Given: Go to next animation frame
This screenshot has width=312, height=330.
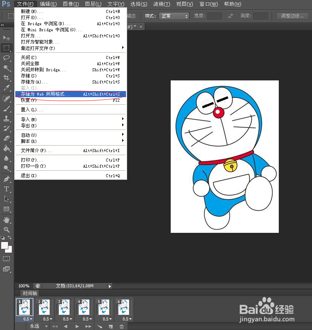Looking at the screenshot, I should [88, 327].
